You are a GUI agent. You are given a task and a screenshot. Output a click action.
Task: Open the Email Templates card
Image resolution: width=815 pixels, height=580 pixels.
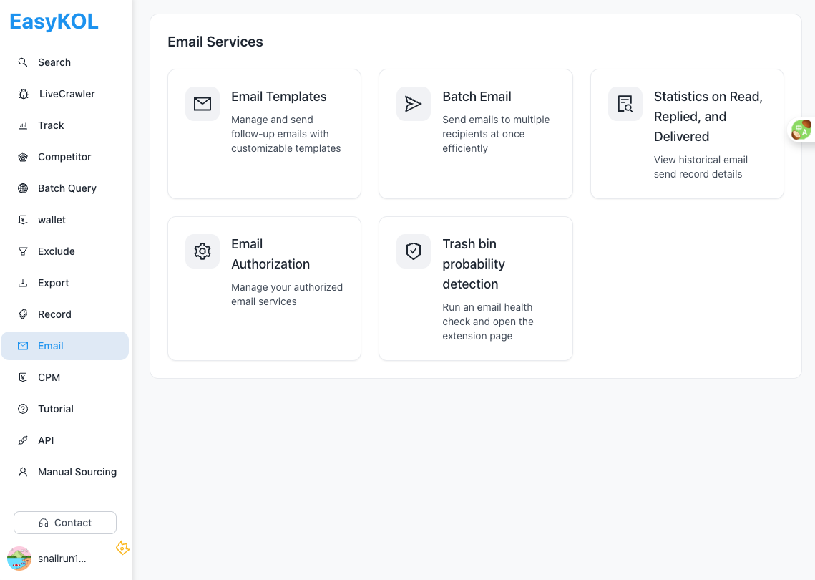(264, 133)
